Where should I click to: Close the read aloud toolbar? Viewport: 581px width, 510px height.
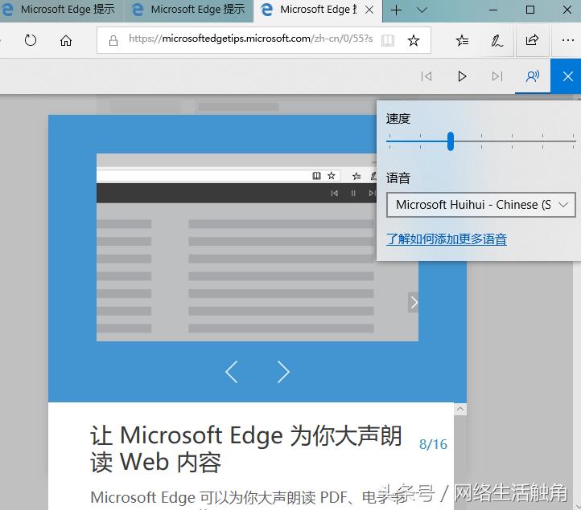(x=567, y=76)
